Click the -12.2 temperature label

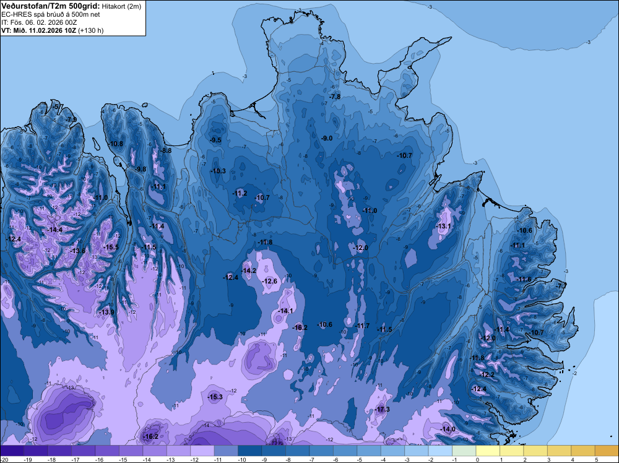point(488,374)
